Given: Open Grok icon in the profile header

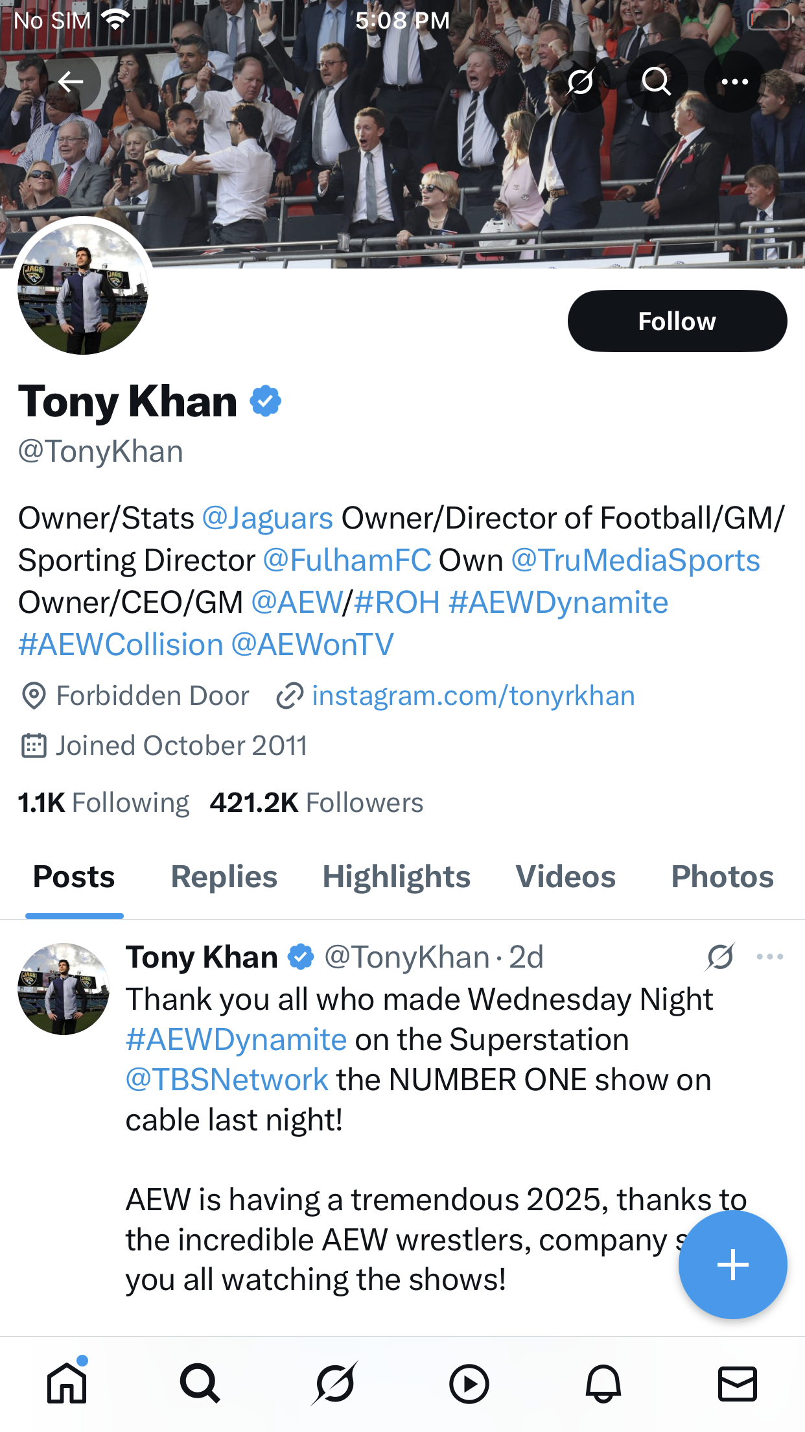Looking at the screenshot, I should coord(580,82).
